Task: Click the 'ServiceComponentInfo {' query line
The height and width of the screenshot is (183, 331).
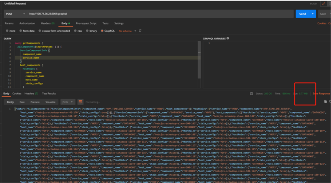Action: pyautogui.click(x=34, y=51)
